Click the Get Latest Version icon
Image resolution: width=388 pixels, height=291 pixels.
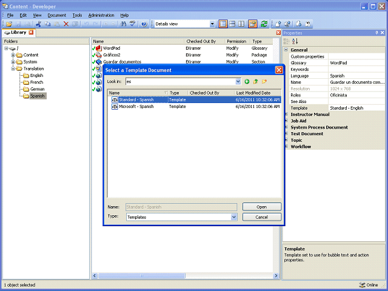point(299,24)
